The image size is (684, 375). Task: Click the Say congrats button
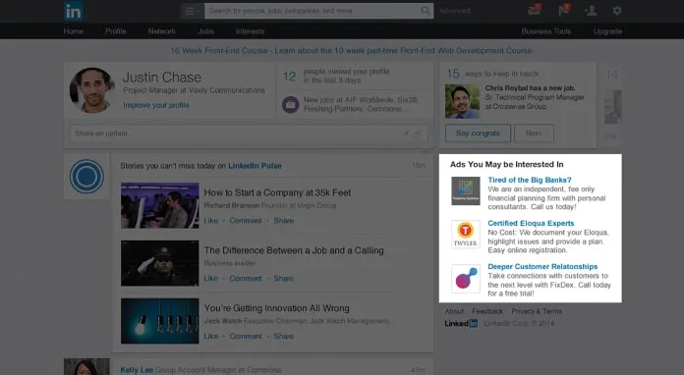click(478, 134)
